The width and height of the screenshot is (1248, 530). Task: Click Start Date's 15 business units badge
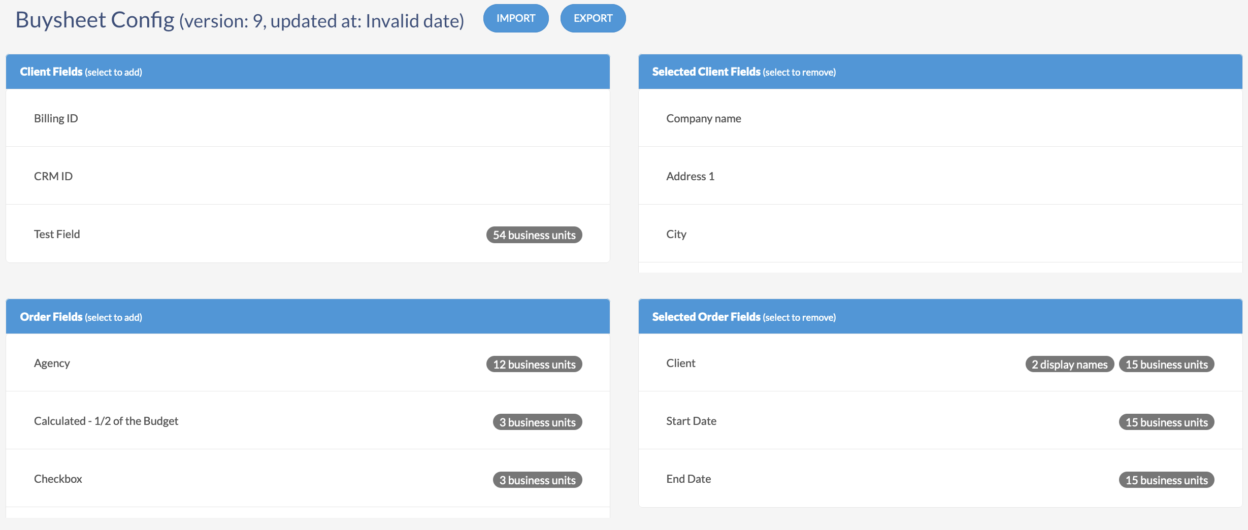coord(1167,422)
